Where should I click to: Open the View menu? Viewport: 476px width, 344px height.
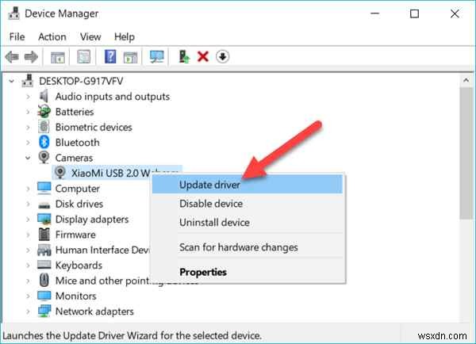(x=90, y=36)
